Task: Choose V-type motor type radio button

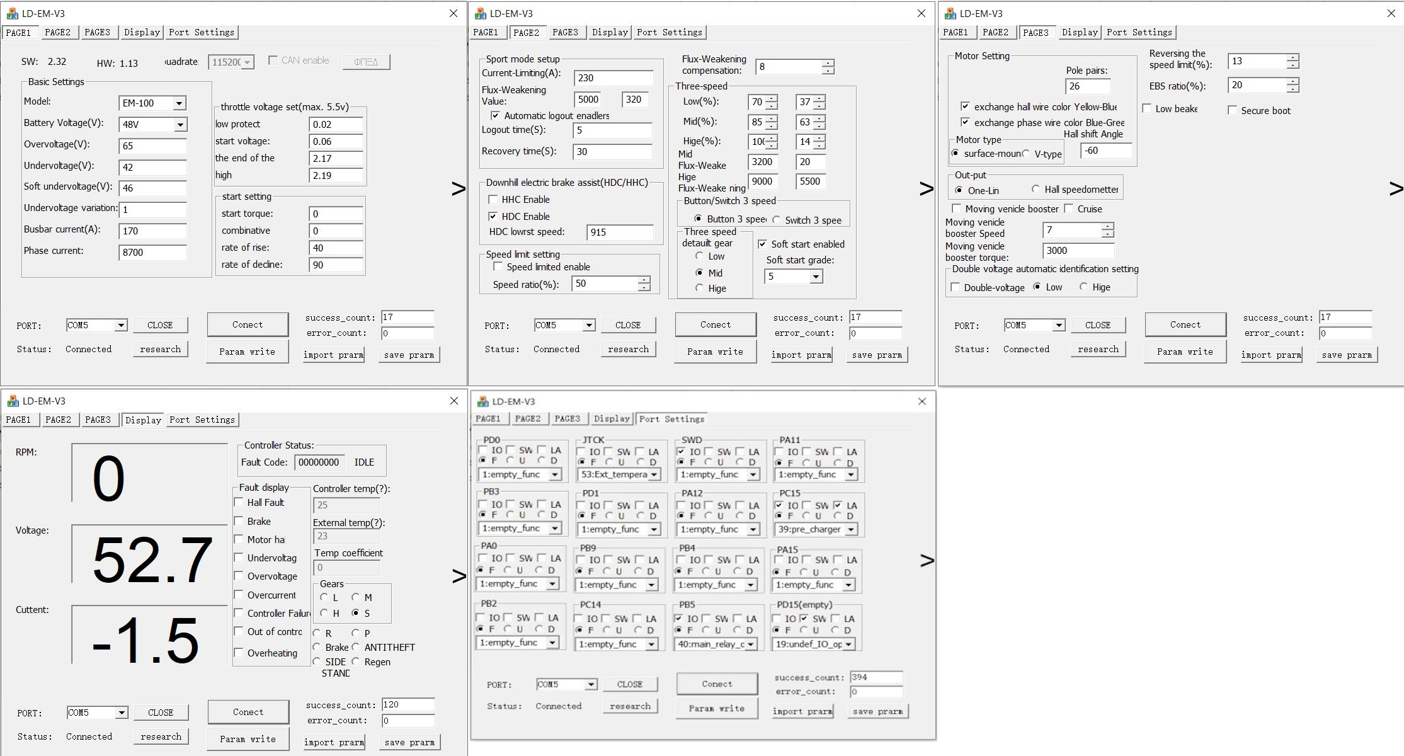Action: (1026, 154)
